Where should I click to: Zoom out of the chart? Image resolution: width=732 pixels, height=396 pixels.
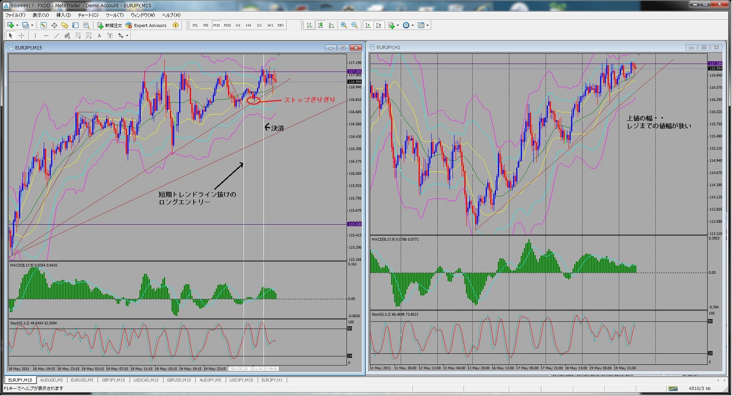(355, 25)
